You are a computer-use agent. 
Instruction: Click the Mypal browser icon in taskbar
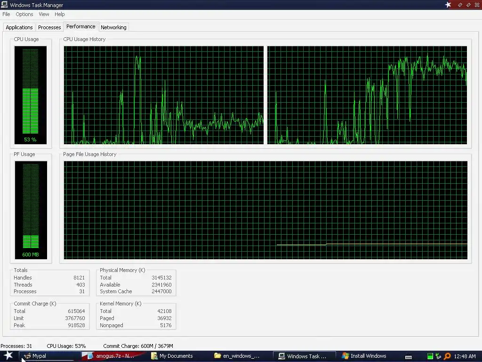point(27,356)
